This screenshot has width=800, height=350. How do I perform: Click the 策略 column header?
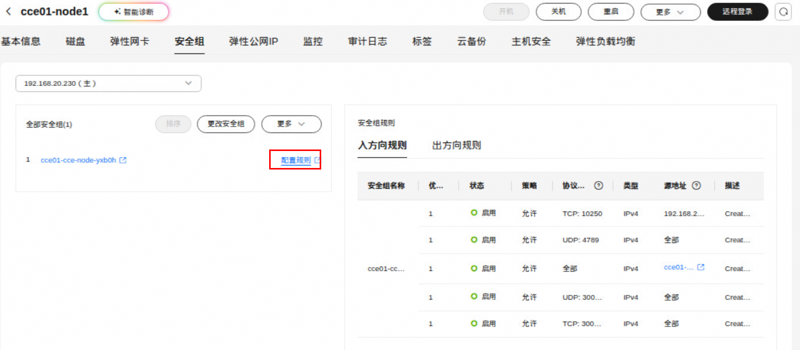pos(529,185)
